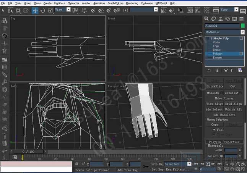Choose the Rectangular Selection Region tool
Screen dimensions: 247x173
coord(18,11)
